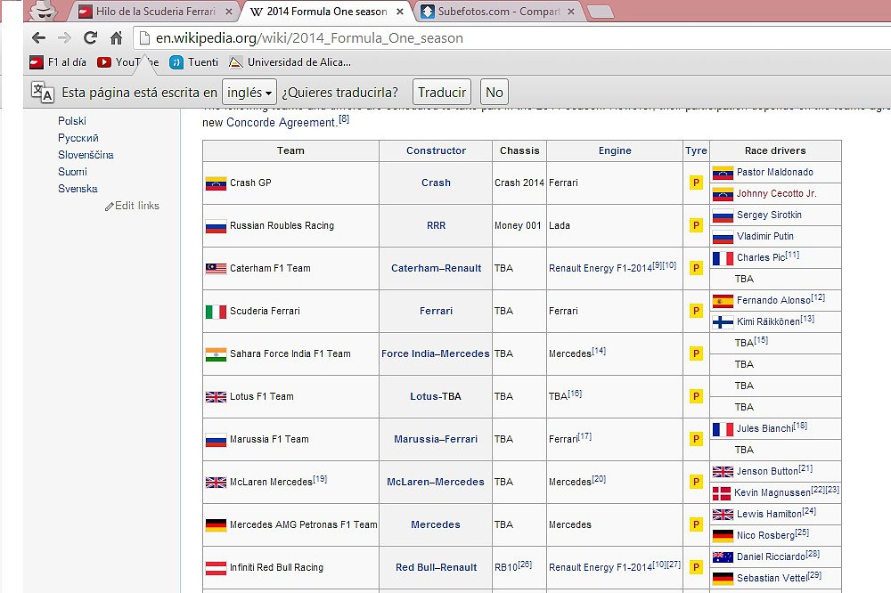This screenshot has height=593, width=891.
Task: Click the Lada engine cell
Action: [615, 225]
